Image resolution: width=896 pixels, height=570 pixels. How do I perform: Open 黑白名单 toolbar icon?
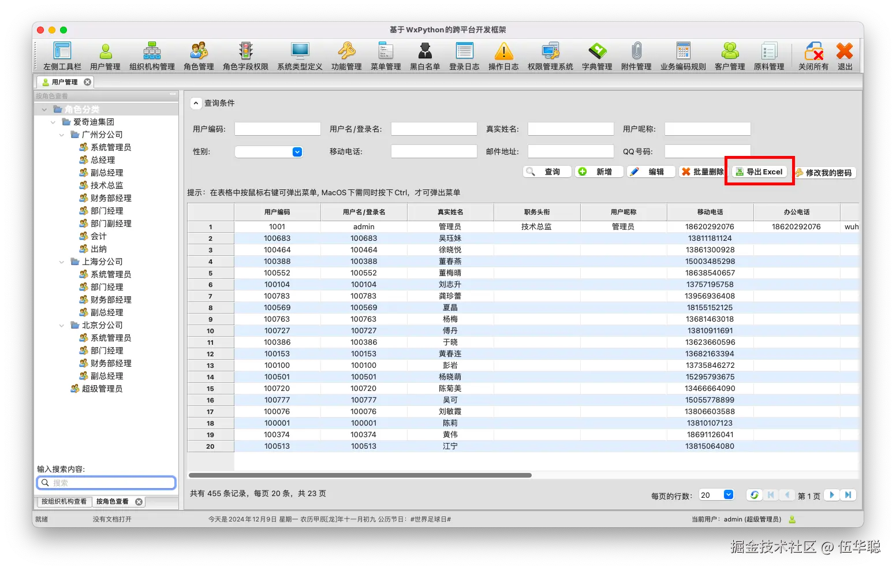[425, 56]
